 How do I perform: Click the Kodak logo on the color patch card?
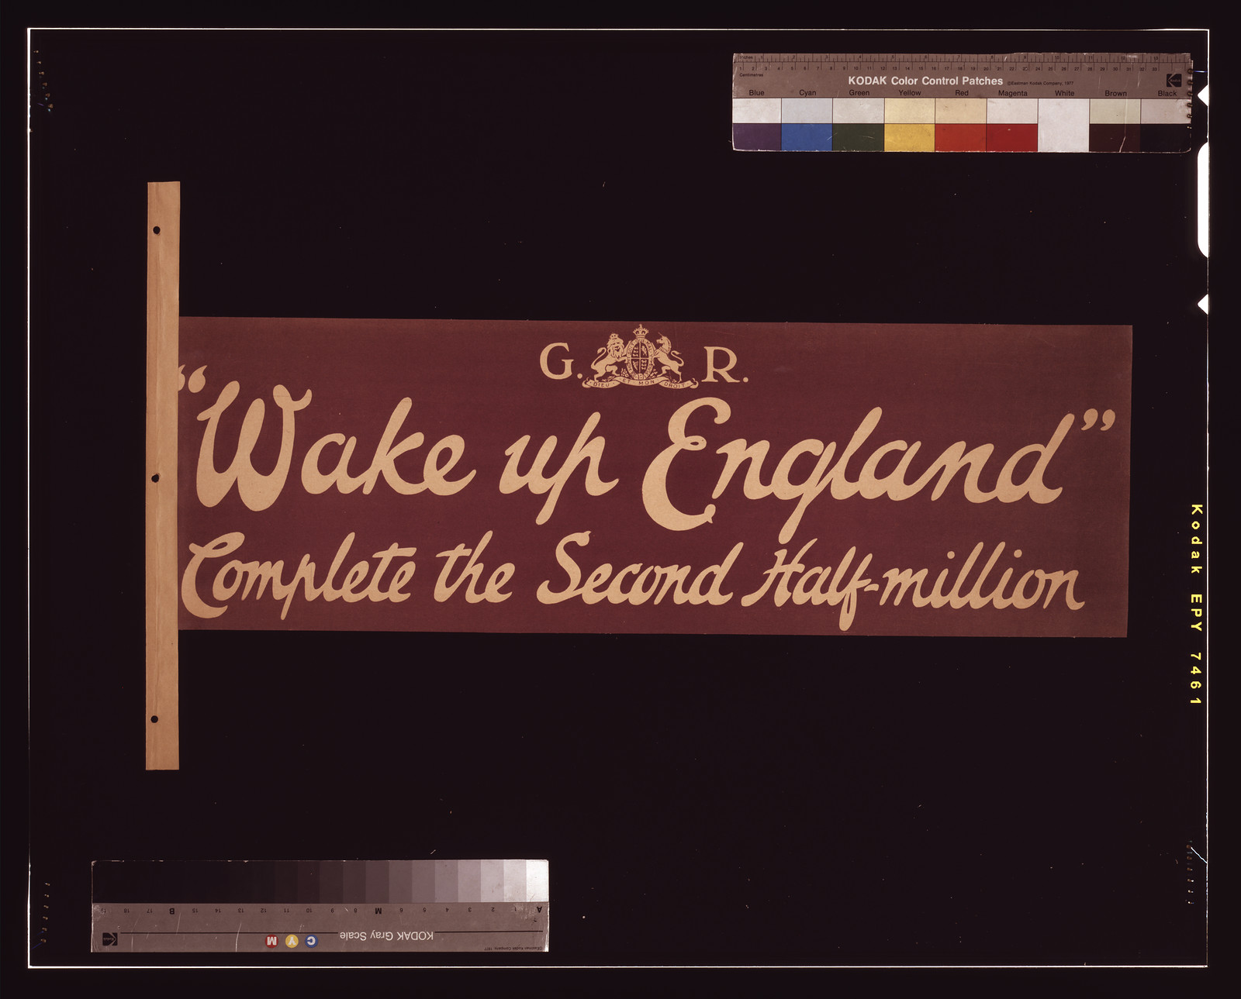tap(1173, 80)
